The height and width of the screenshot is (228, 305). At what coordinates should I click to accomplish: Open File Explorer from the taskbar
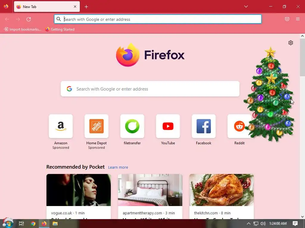pos(55,223)
